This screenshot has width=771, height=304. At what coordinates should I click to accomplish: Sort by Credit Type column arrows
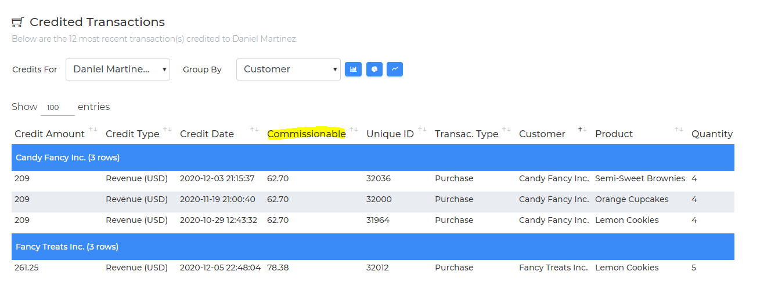(x=167, y=130)
